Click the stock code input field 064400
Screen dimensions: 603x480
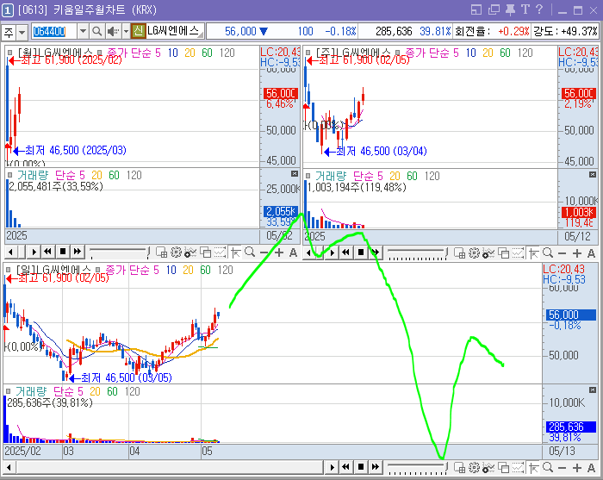pos(53,31)
